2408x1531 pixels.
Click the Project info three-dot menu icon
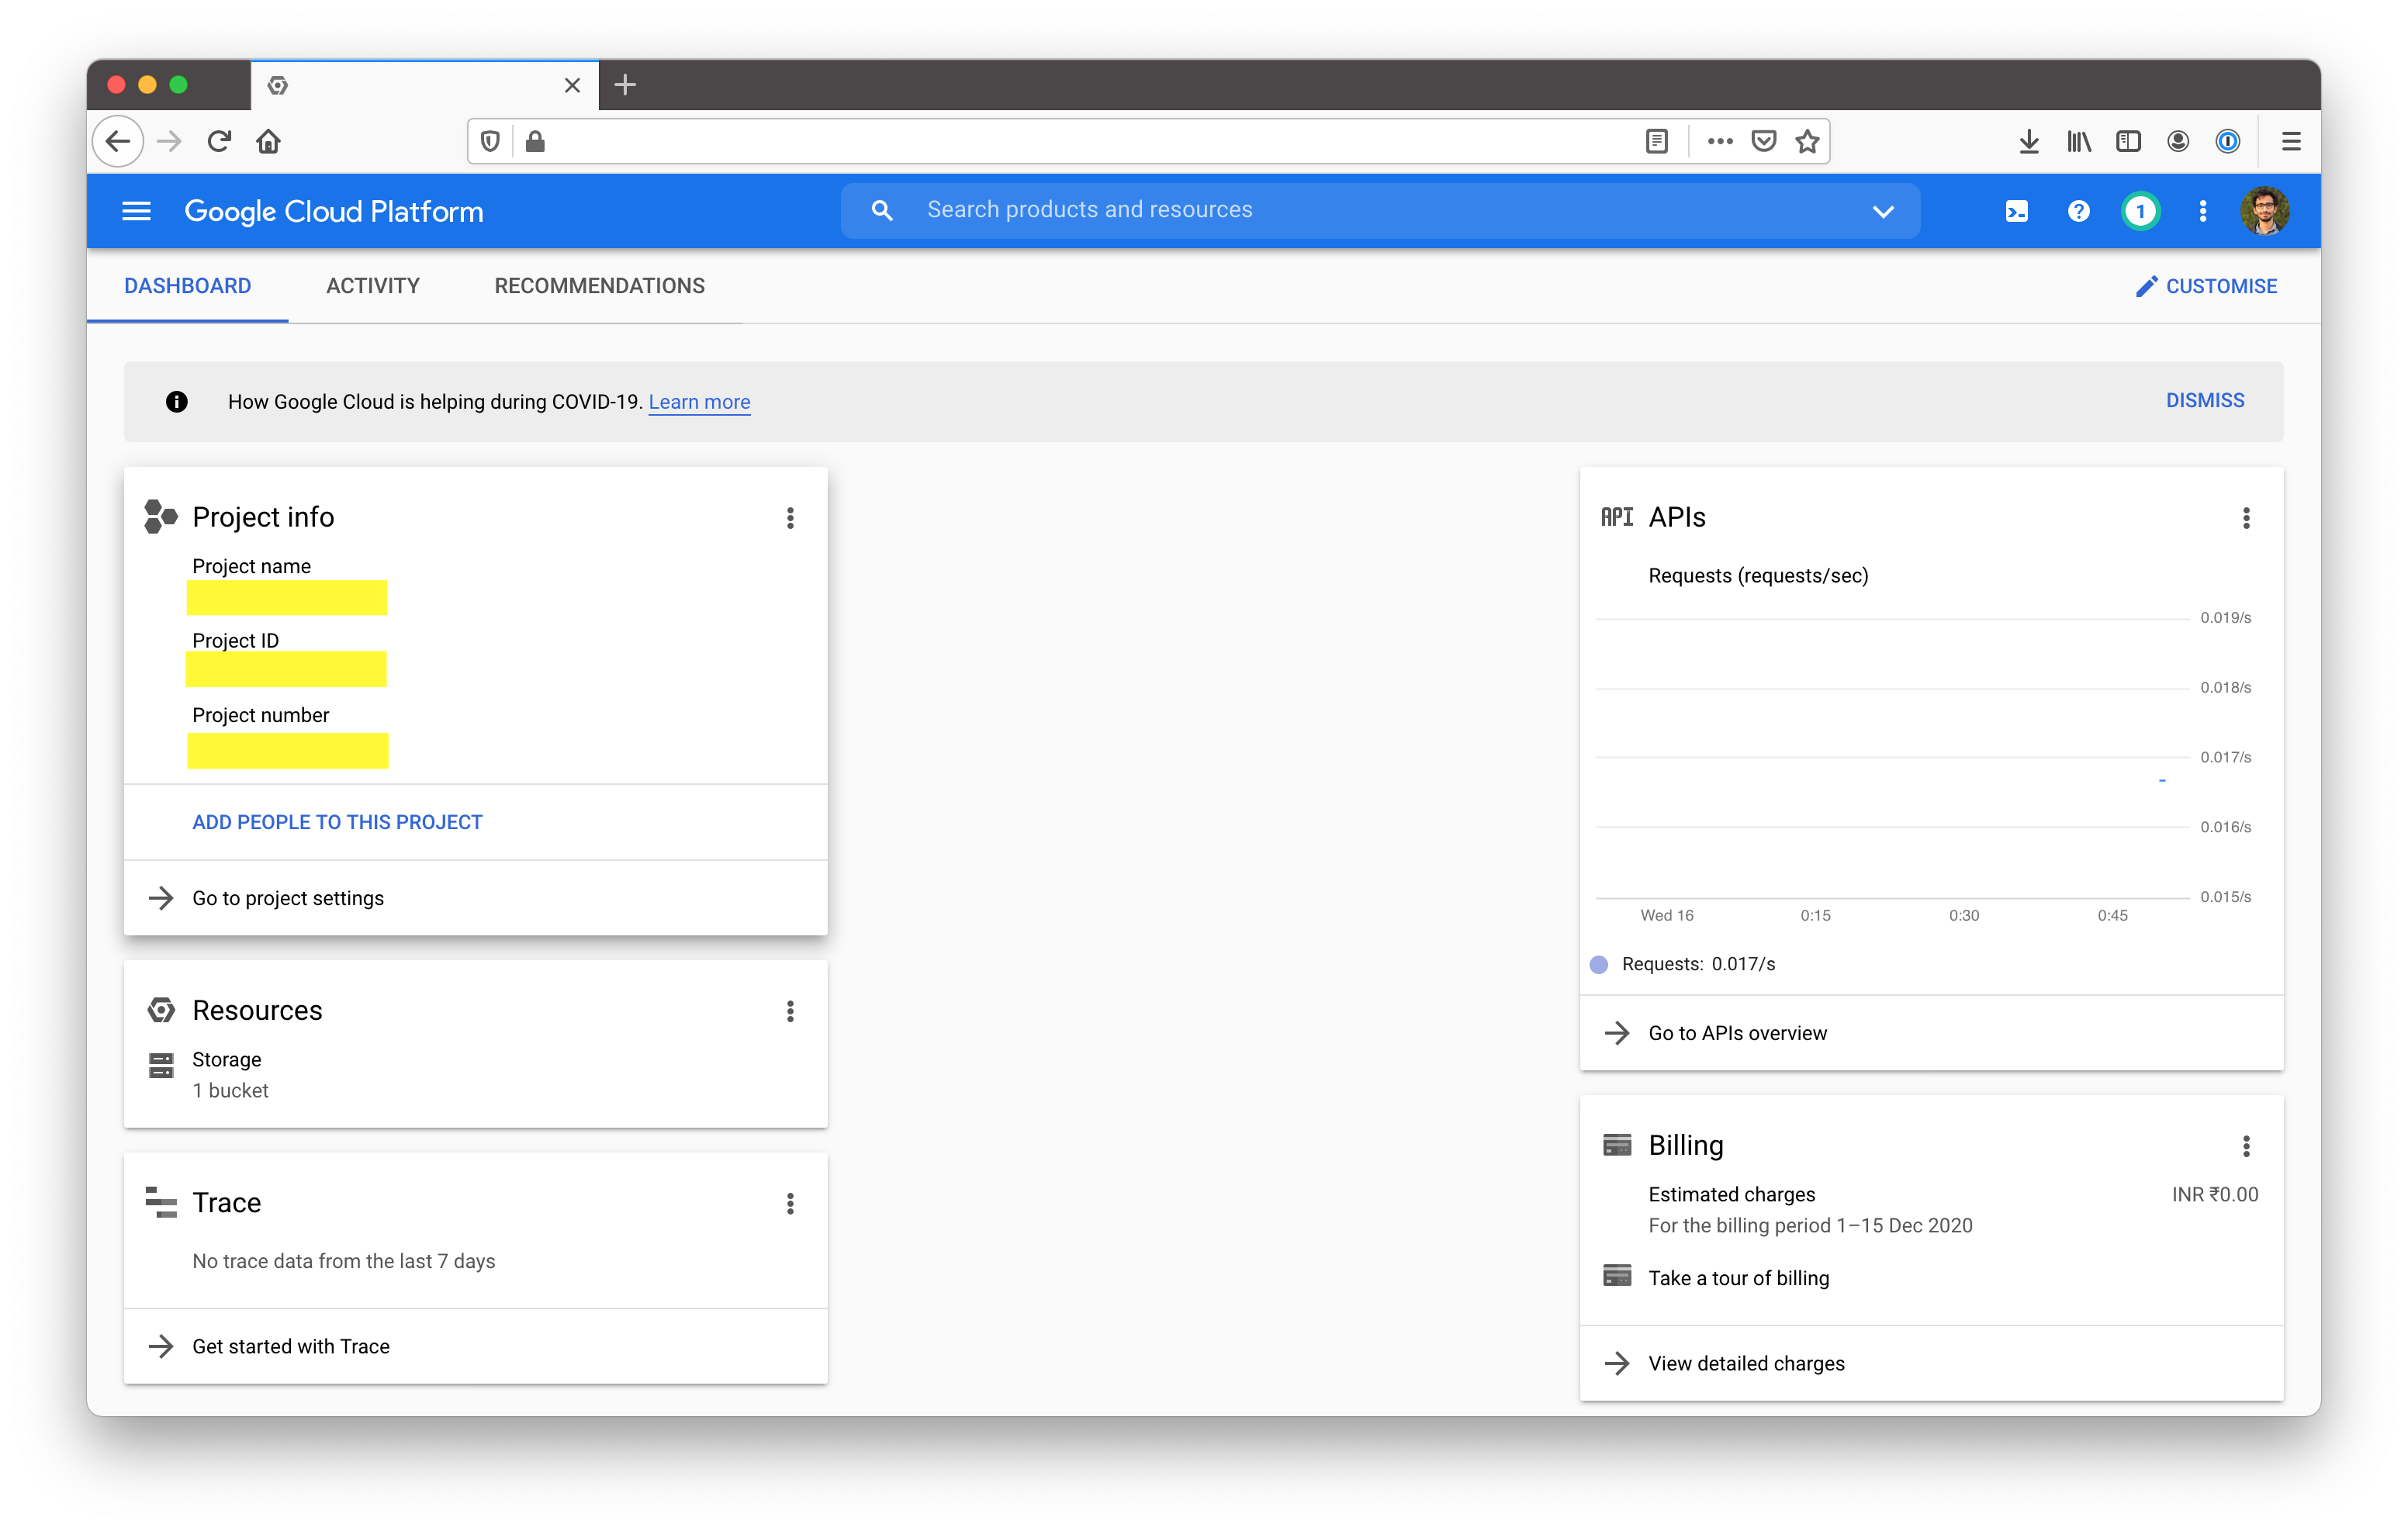(x=790, y=517)
